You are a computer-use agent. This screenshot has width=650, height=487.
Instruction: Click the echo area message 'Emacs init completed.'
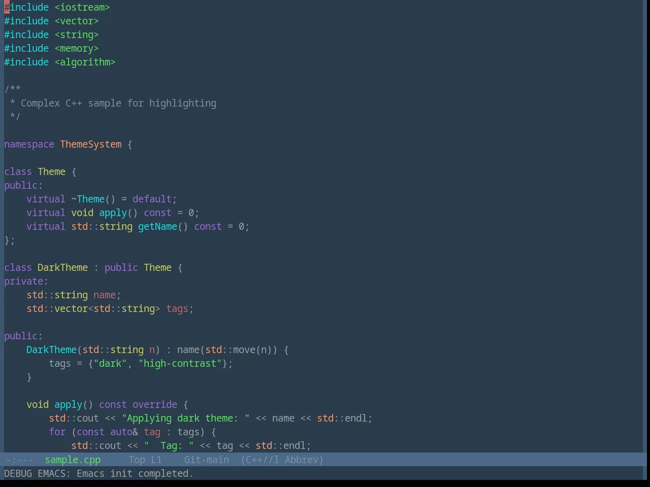(x=135, y=474)
